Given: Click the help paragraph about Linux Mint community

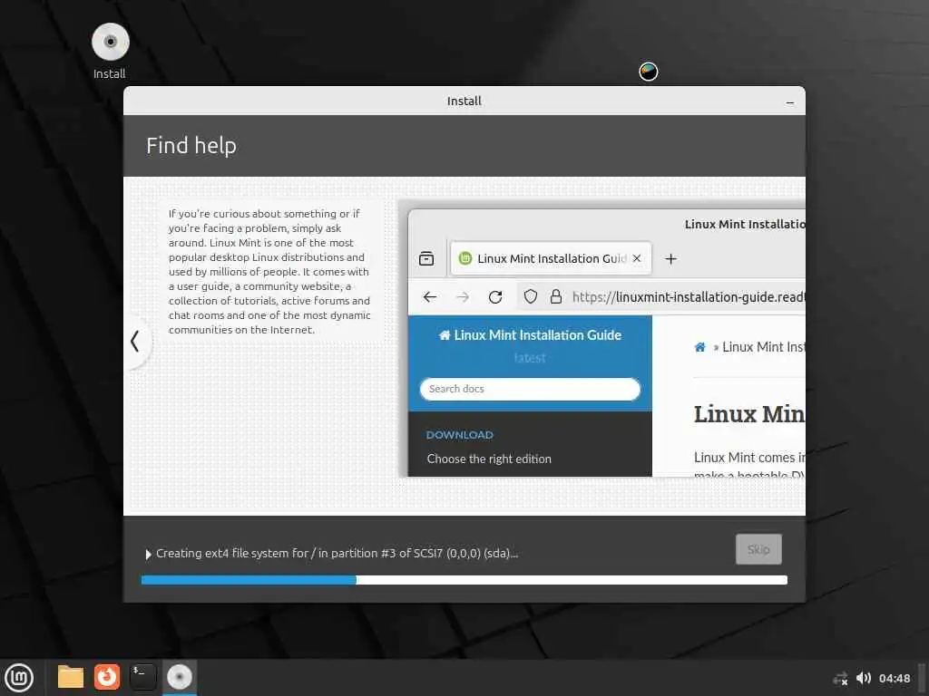Looking at the screenshot, I should (269, 272).
